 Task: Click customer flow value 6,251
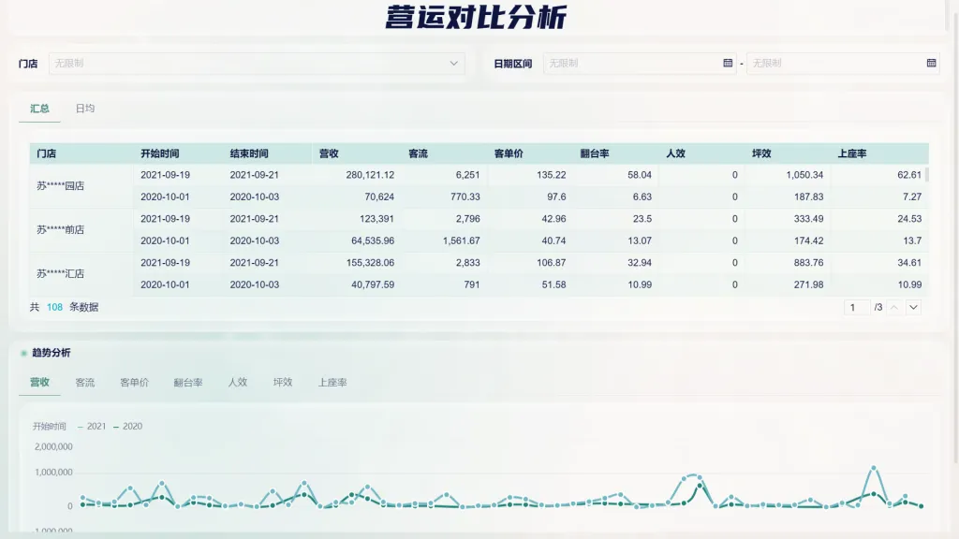click(468, 175)
